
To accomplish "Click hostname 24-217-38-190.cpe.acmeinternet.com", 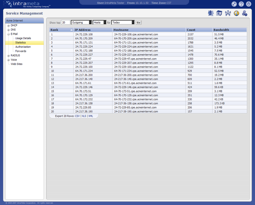I will pyautogui.click(x=136, y=111).
